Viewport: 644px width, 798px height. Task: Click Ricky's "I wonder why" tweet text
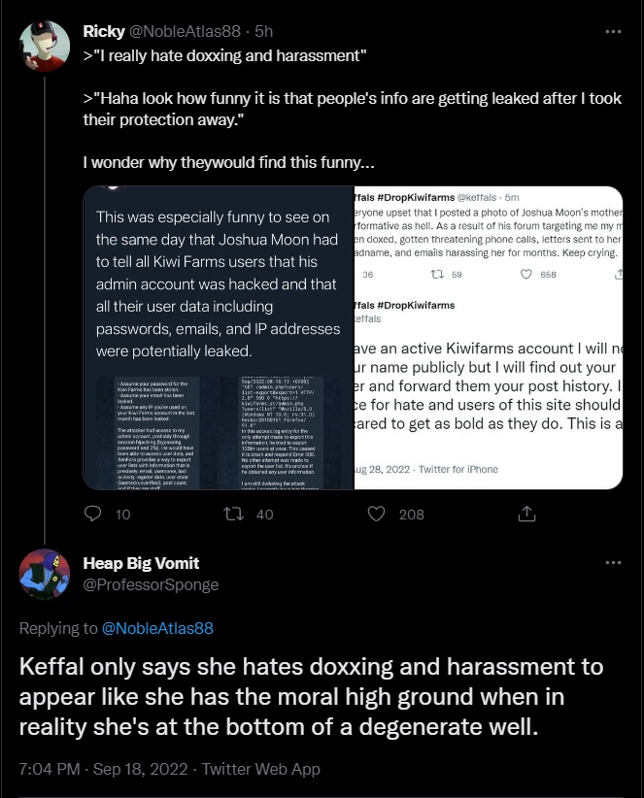click(228, 161)
